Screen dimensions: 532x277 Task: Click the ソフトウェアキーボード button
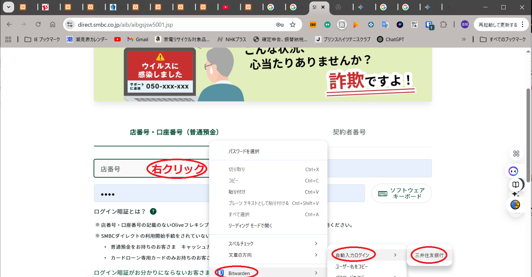point(401,193)
